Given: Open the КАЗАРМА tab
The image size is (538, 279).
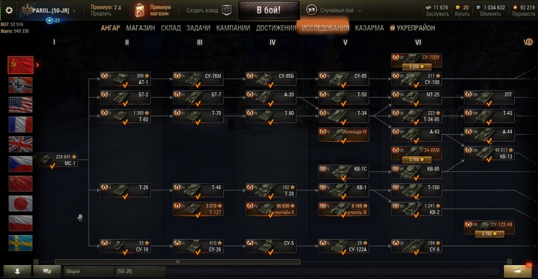Looking at the screenshot, I should [369, 28].
